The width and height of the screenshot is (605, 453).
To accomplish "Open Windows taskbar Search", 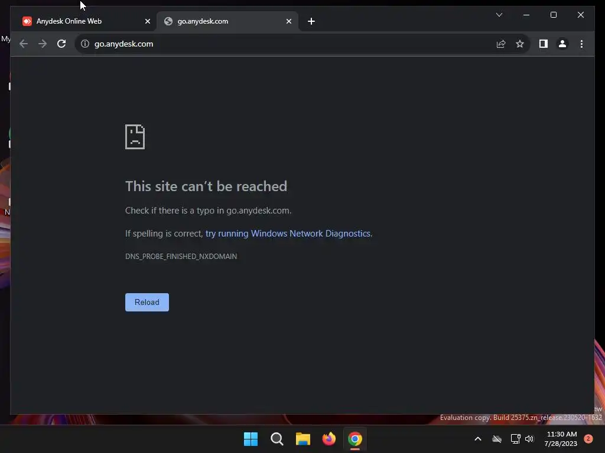I will coord(277,439).
